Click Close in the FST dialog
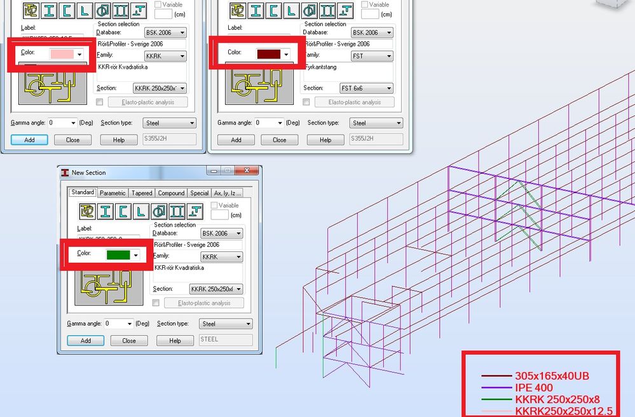635x417 pixels. 280,140
